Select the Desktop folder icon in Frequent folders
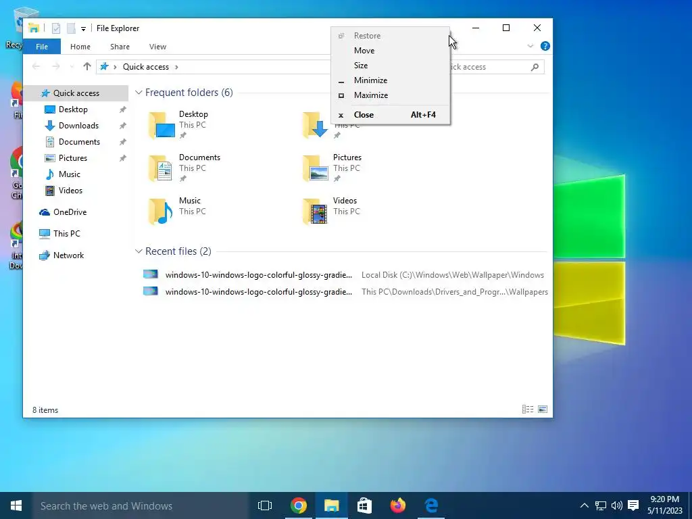This screenshot has height=519, width=692. point(162,125)
